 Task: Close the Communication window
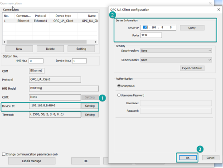pyautogui.click(x=210, y=3)
